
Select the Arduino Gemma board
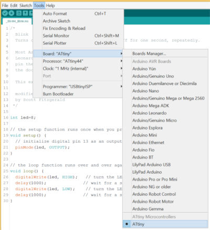point(165,209)
